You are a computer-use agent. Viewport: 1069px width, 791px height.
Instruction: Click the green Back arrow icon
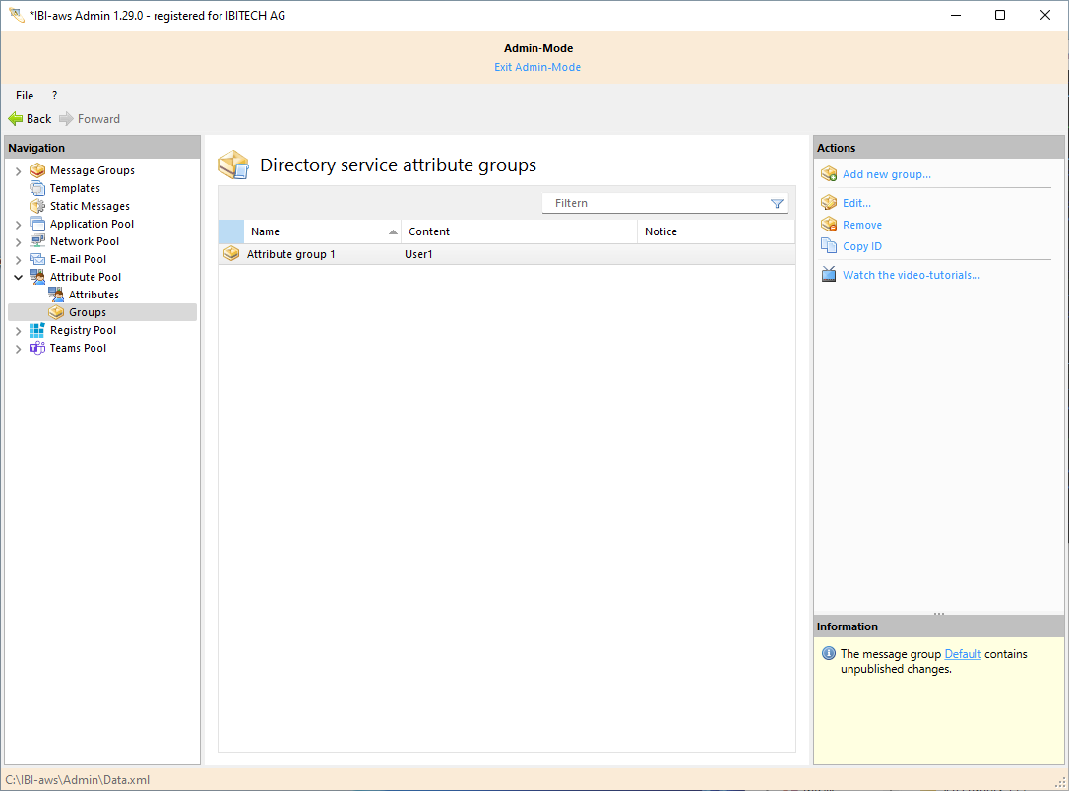click(x=16, y=119)
